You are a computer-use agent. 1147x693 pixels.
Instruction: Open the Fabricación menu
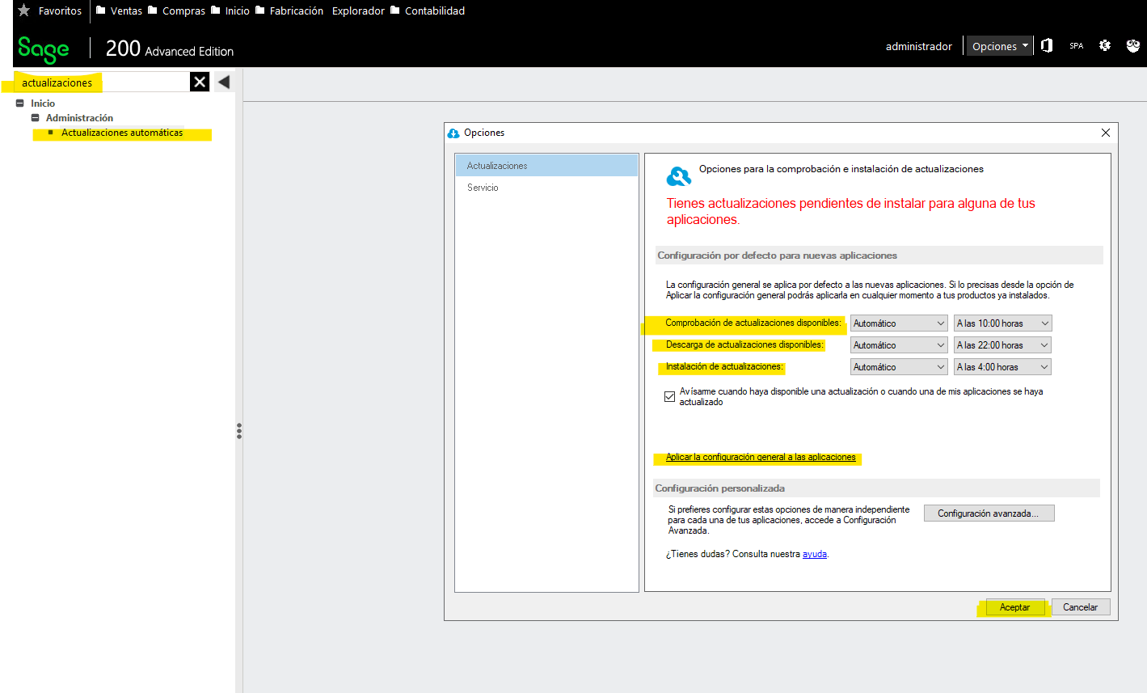tap(296, 11)
